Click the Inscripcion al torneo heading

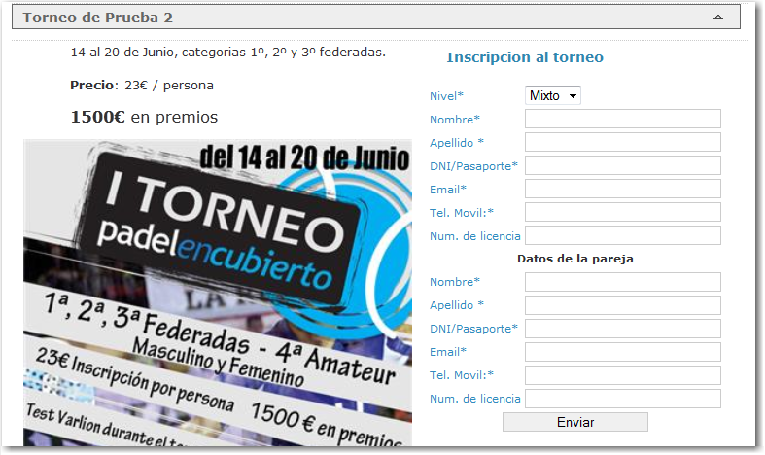click(525, 57)
